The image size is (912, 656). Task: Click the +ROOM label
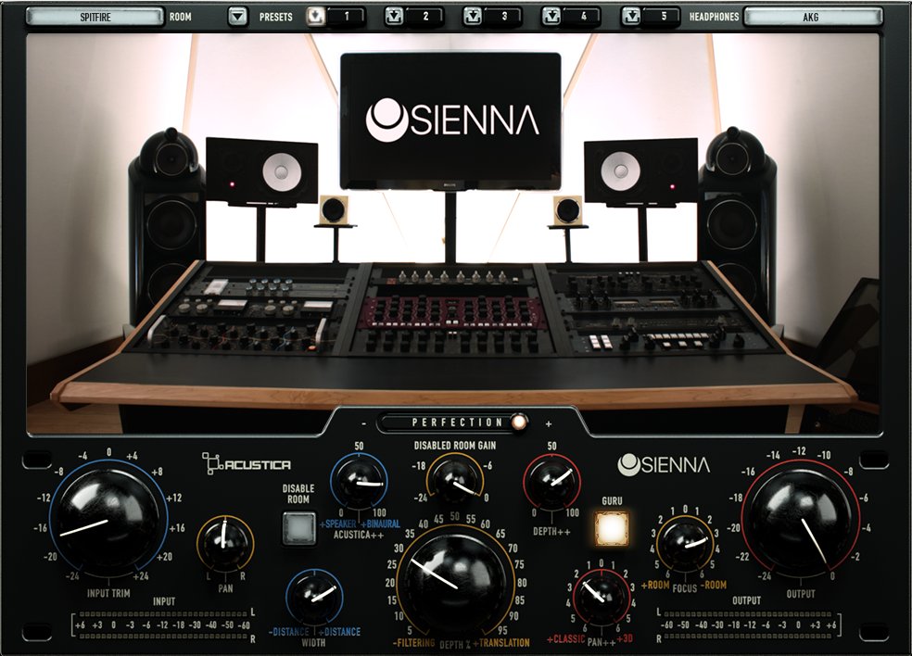coord(655,585)
